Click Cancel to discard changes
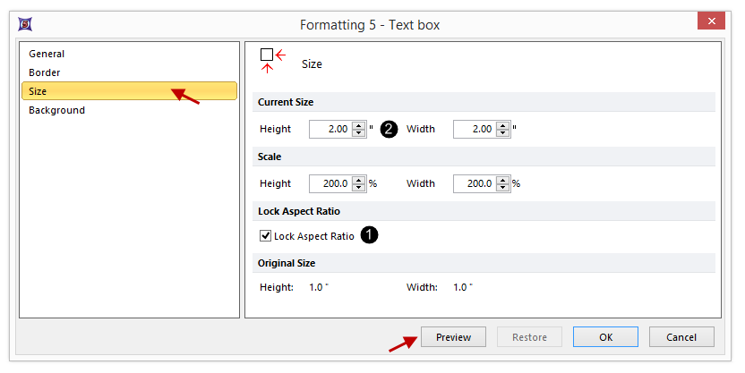745x373 pixels. pyautogui.click(x=681, y=337)
